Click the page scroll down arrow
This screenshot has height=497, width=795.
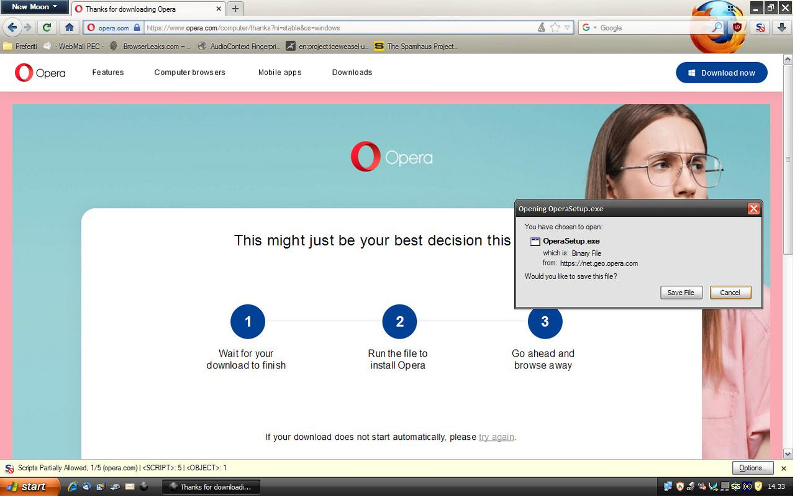(788, 454)
